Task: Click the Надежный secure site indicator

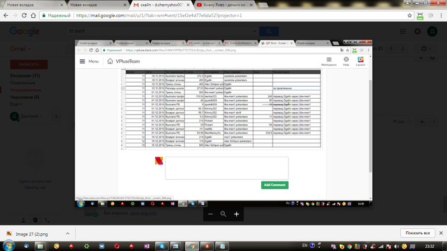Action: [56, 16]
